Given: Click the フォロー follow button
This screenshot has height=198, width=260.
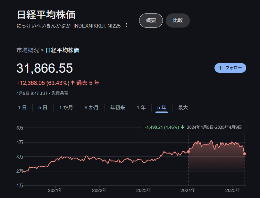Looking at the screenshot, I should [x=230, y=68].
